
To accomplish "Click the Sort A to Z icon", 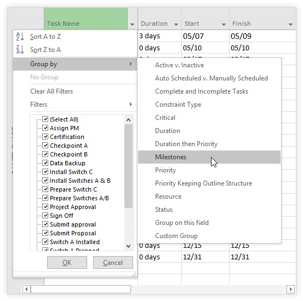I will pos(20,36).
